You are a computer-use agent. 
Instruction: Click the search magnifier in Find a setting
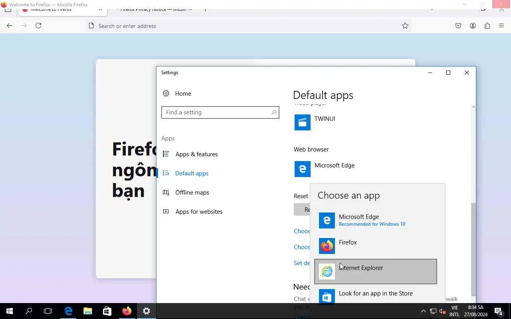click(x=273, y=112)
